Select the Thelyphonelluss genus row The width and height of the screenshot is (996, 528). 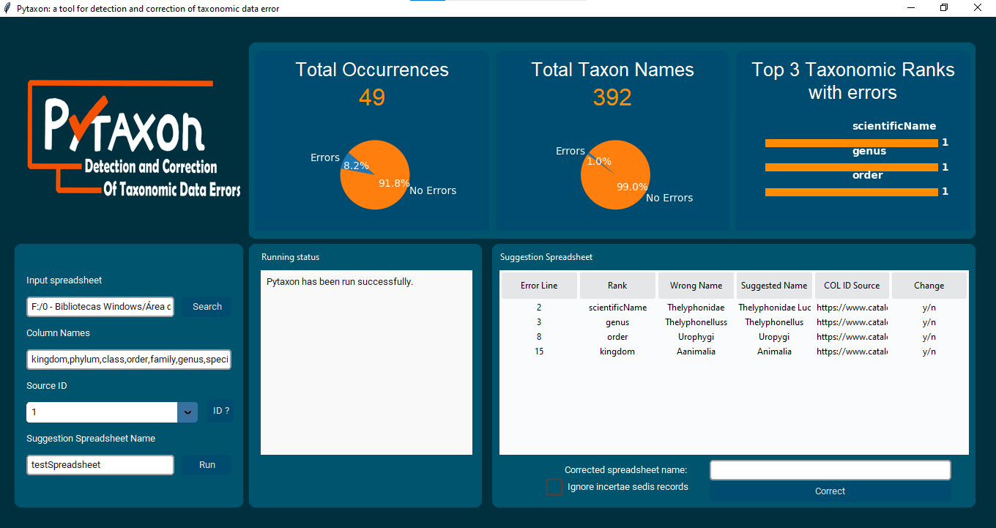pos(695,322)
